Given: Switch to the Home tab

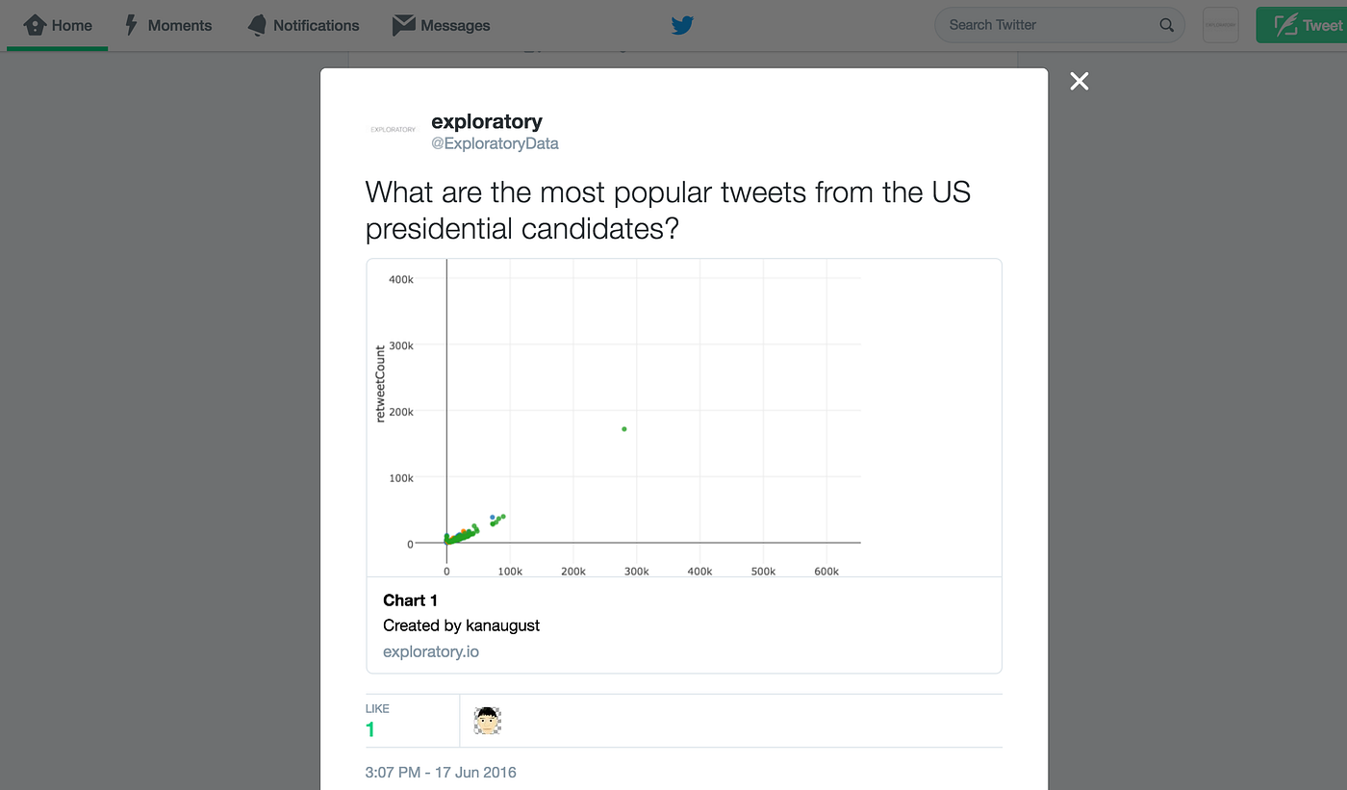Looking at the screenshot, I should (x=57, y=24).
